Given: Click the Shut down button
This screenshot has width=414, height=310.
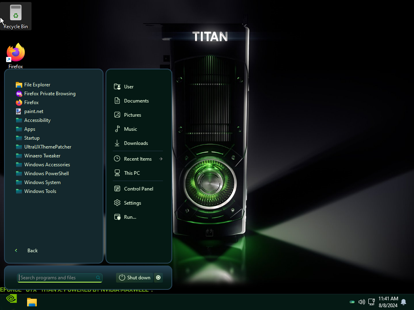Looking at the screenshot, I should (x=134, y=278).
